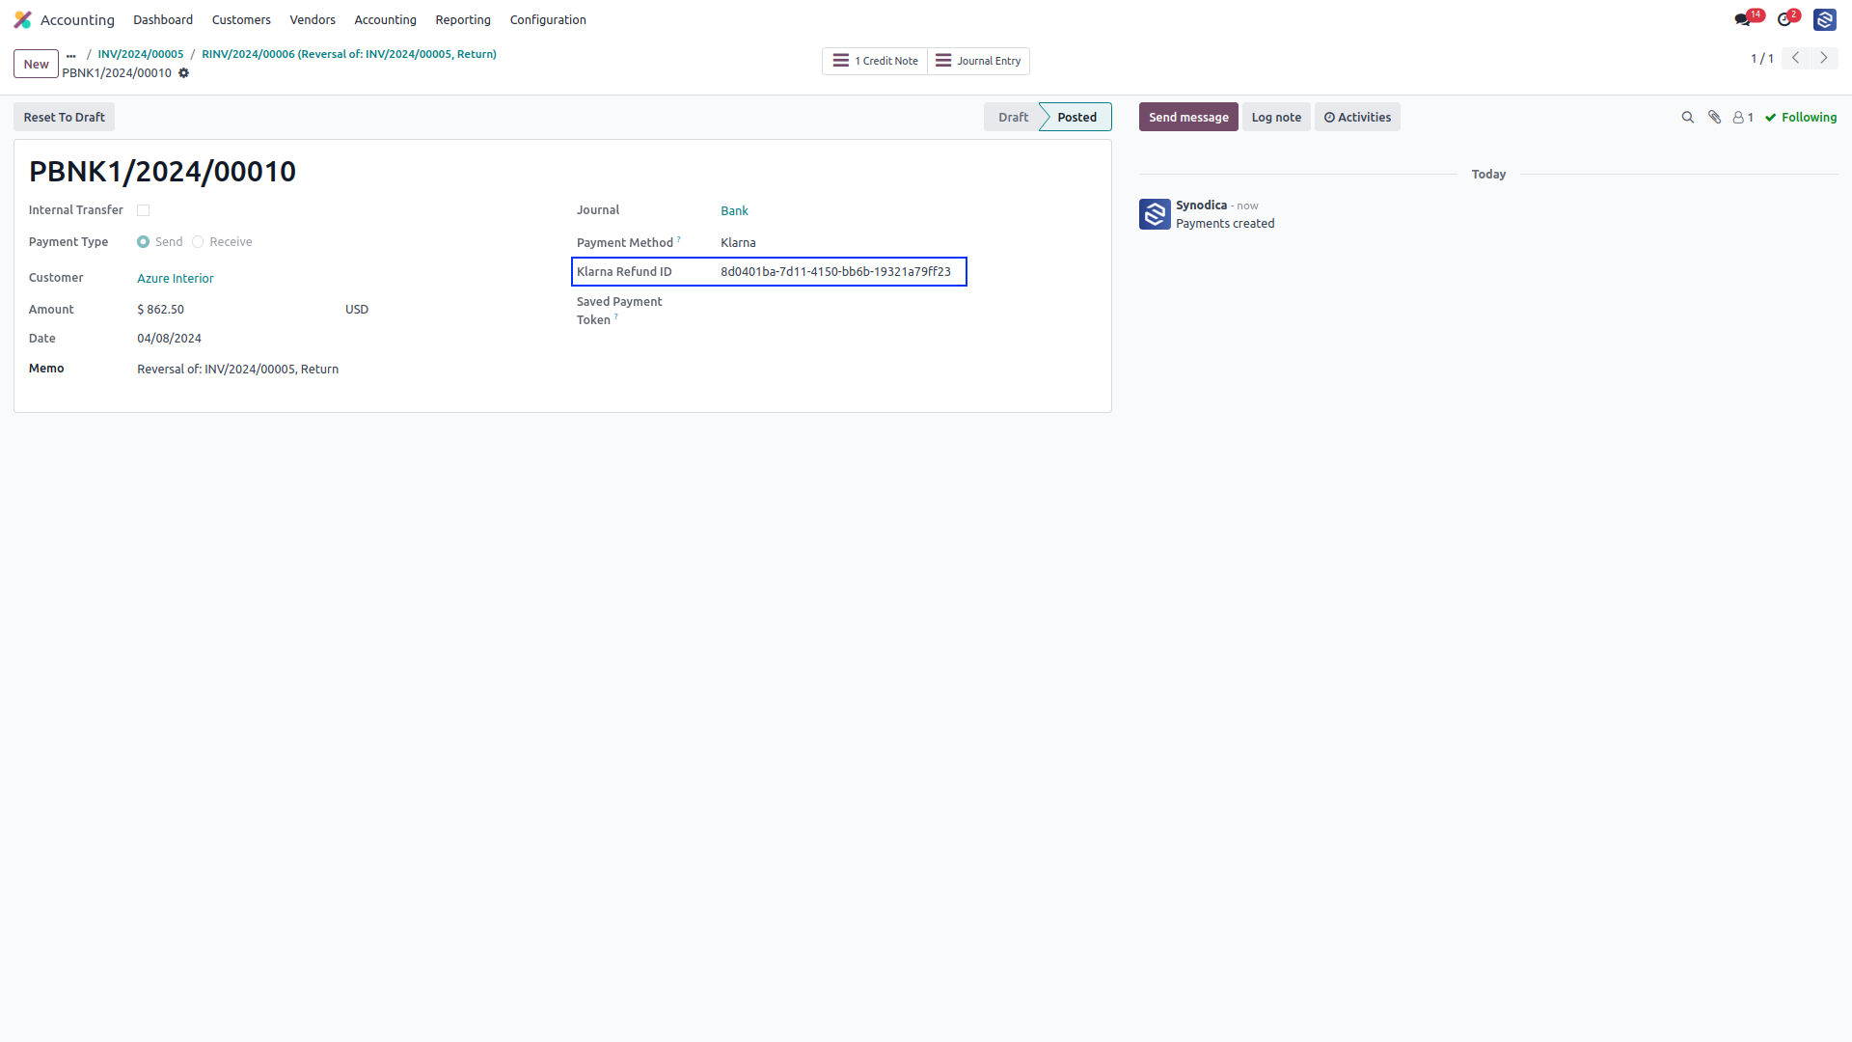
Task: Click the Klarna payment method value
Action: tap(738, 243)
